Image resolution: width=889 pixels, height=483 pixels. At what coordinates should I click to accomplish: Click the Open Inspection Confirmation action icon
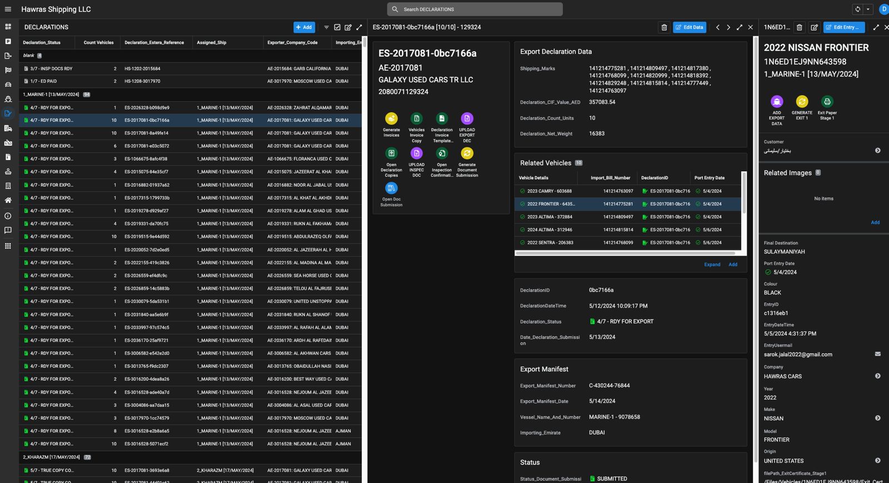coord(442,153)
